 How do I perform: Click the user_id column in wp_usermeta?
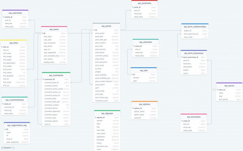[15, 20]
